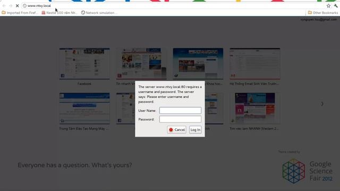Expand the Other Bookmarks folder
The width and height of the screenshot is (340, 191).
[323, 13]
